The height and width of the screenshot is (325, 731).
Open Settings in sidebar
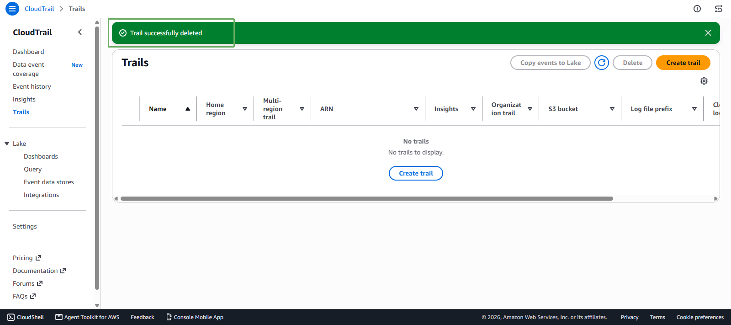(25, 226)
